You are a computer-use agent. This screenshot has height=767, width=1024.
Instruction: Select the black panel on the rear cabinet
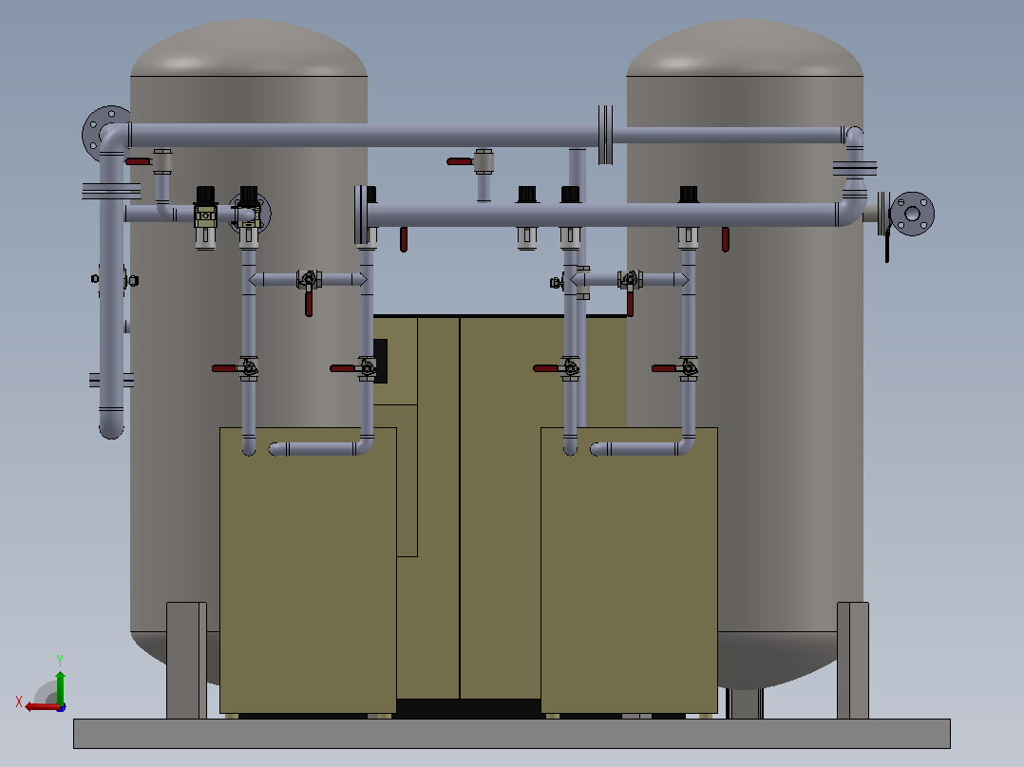coord(380,361)
